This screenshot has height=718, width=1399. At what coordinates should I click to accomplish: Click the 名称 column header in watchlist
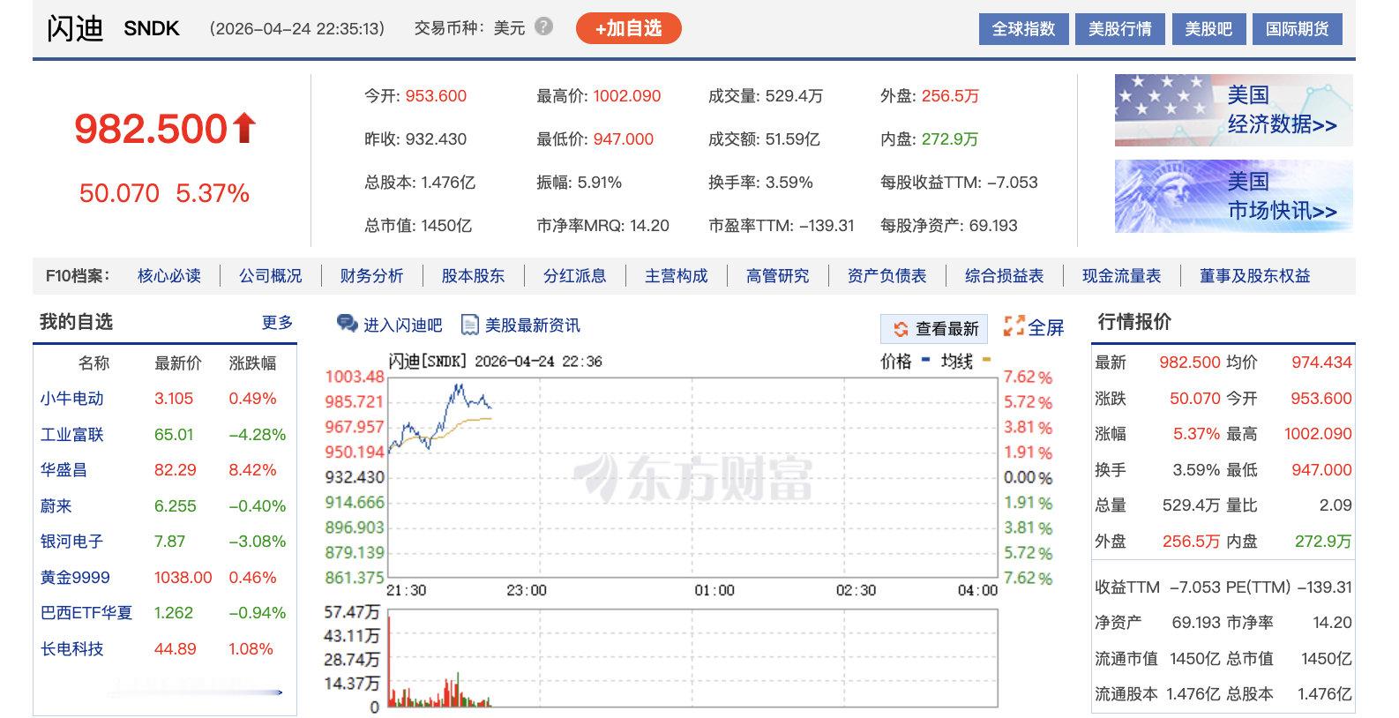(94, 363)
